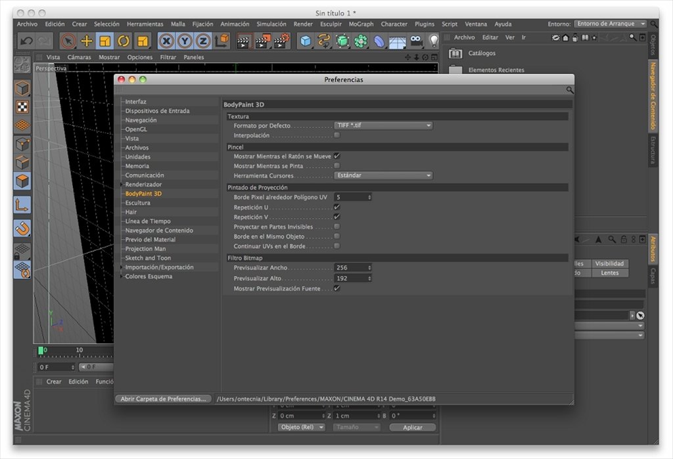Enable Continuar UVs en el Borde
Screen dimensions: 673x459
click(337, 246)
